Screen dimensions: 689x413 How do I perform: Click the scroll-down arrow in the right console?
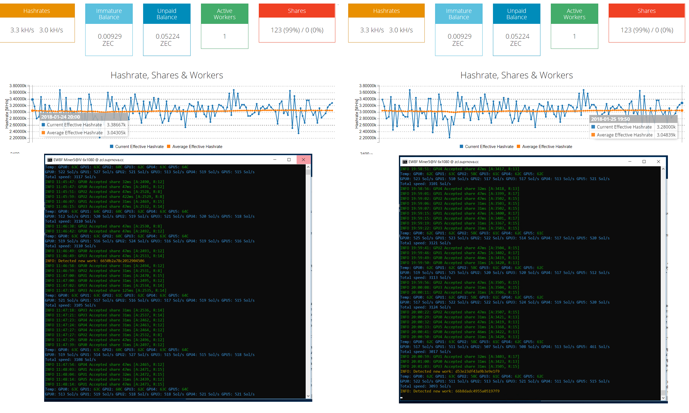tap(663, 398)
